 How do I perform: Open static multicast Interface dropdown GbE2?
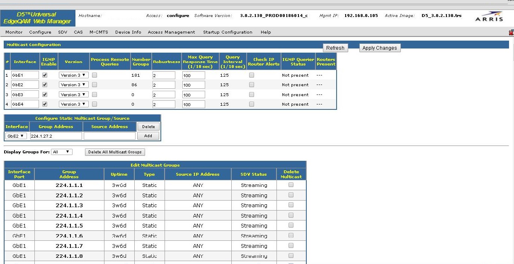pyautogui.click(x=16, y=136)
